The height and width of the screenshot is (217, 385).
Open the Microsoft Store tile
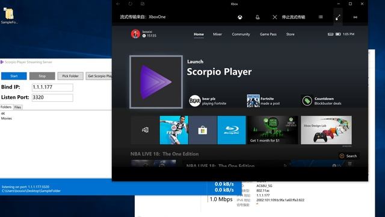point(203,130)
